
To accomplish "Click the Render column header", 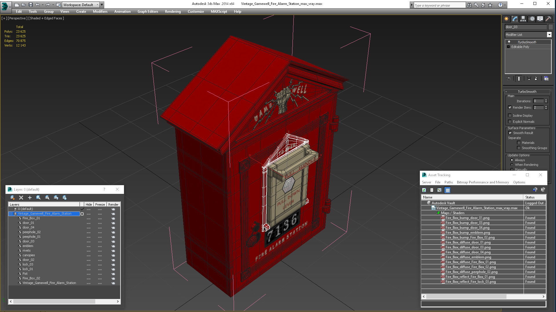I will click(x=113, y=205).
